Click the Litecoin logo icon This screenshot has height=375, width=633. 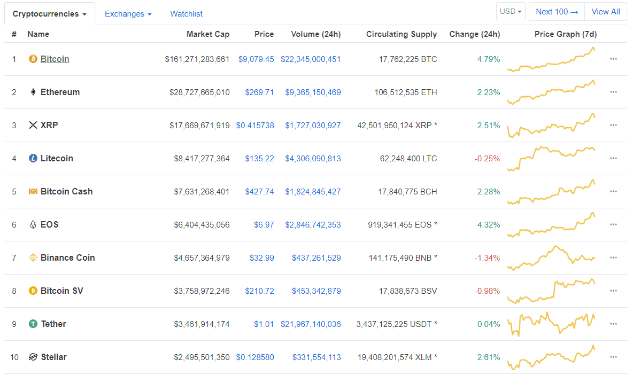pos(33,159)
